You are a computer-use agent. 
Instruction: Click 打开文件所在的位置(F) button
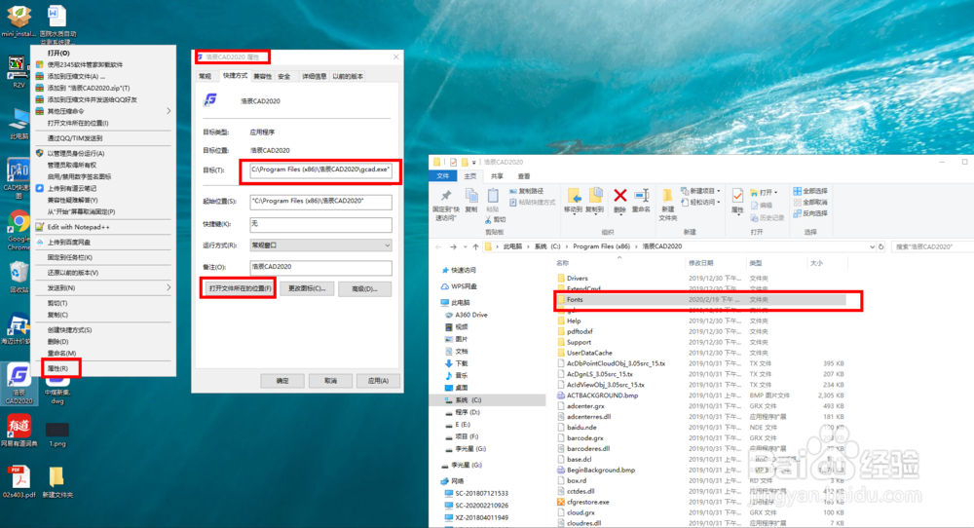click(240, 289)
